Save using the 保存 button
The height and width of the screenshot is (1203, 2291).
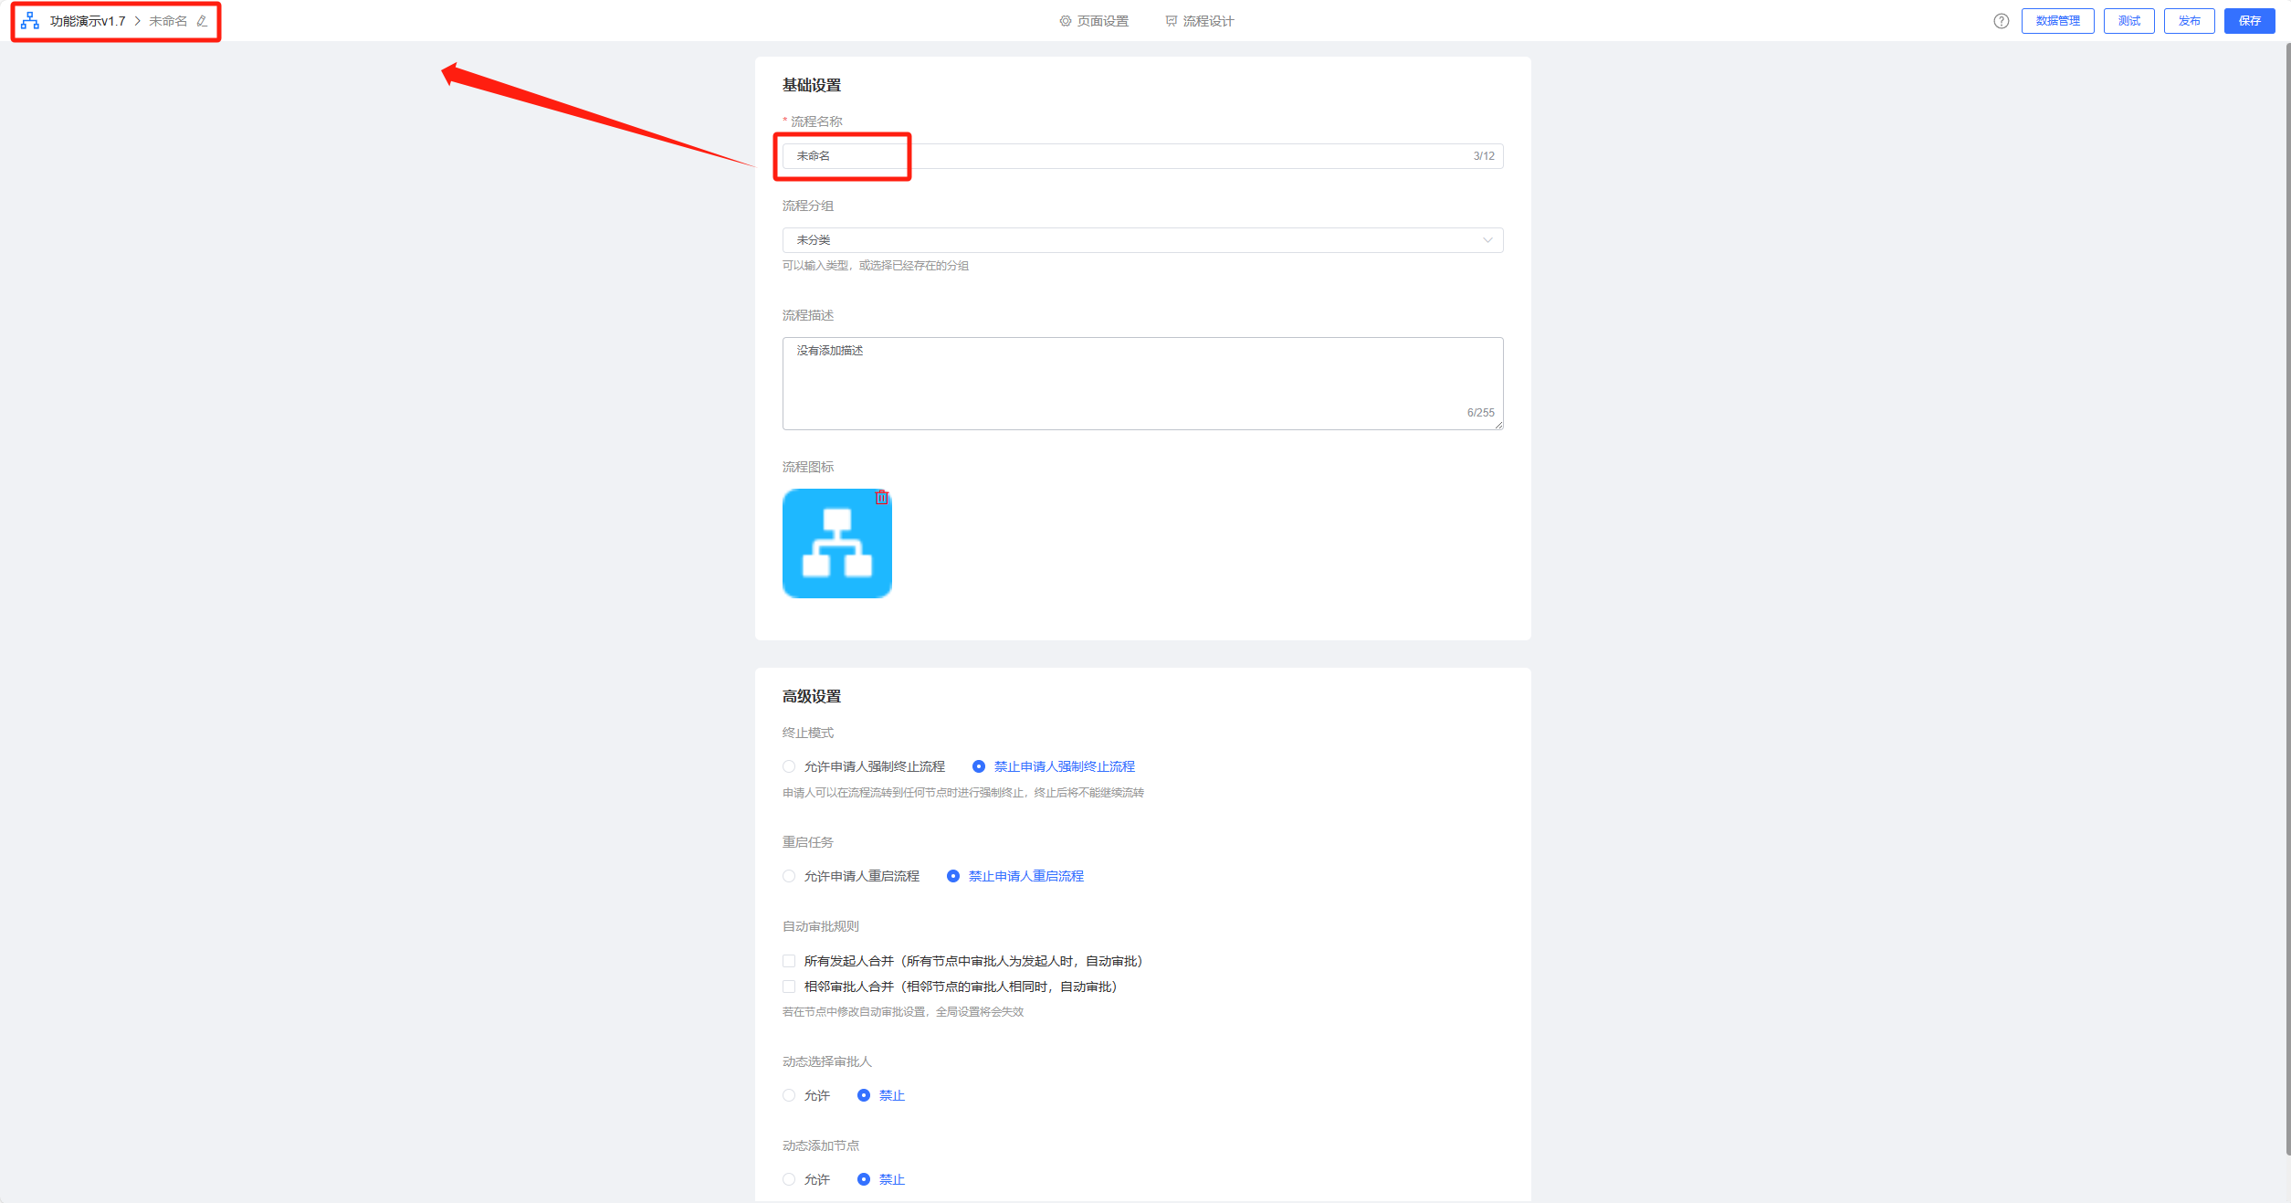click(x=2249, y=21)
